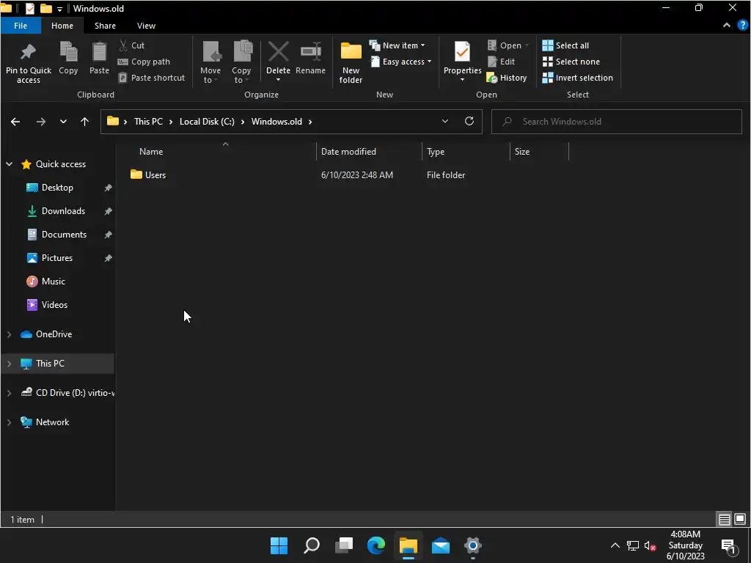
Task: Open Task View on taskbar
Action: (344, 545)
